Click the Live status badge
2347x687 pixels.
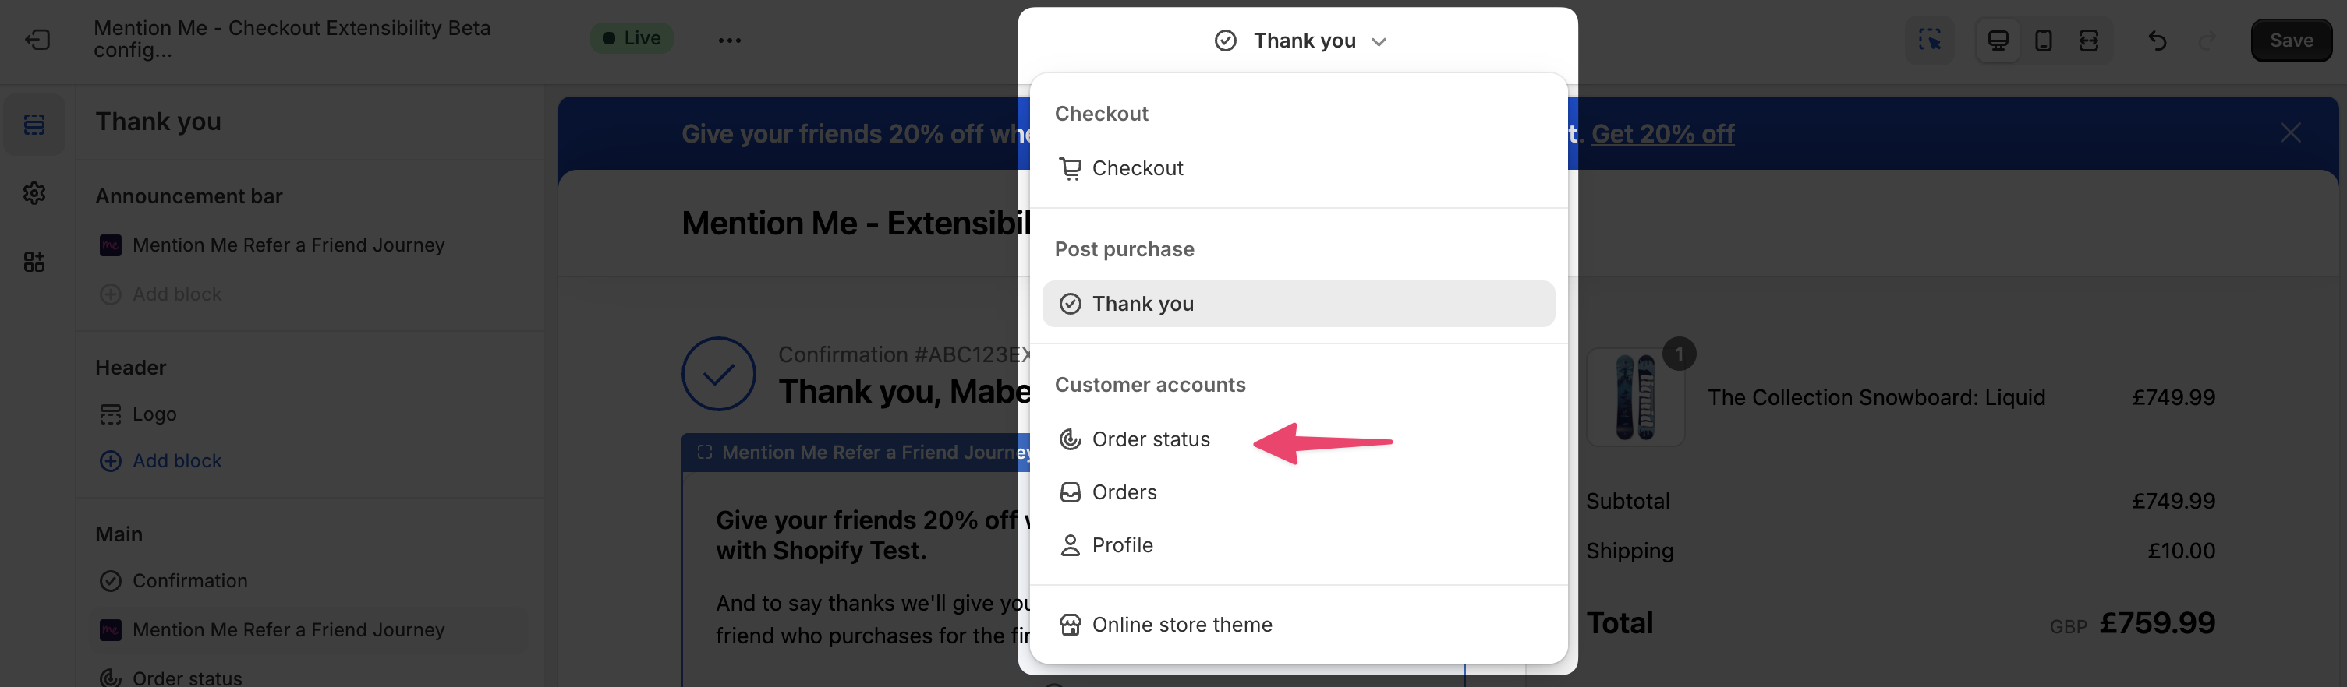[632, 38]
